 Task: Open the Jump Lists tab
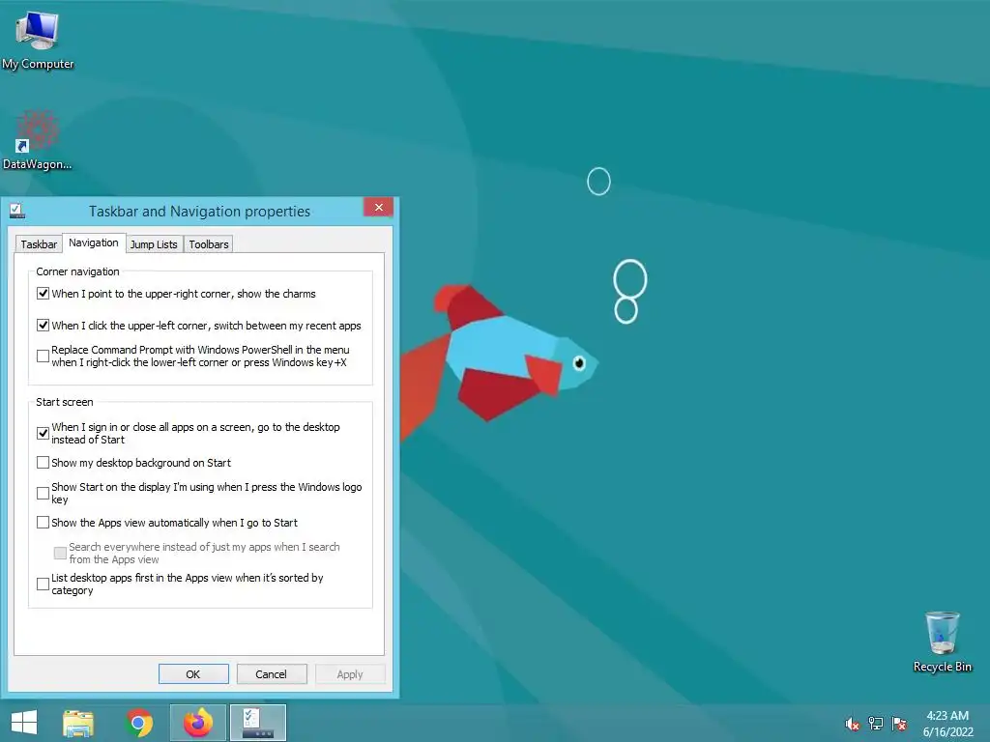pyautogui.click(x=154, y=244)
